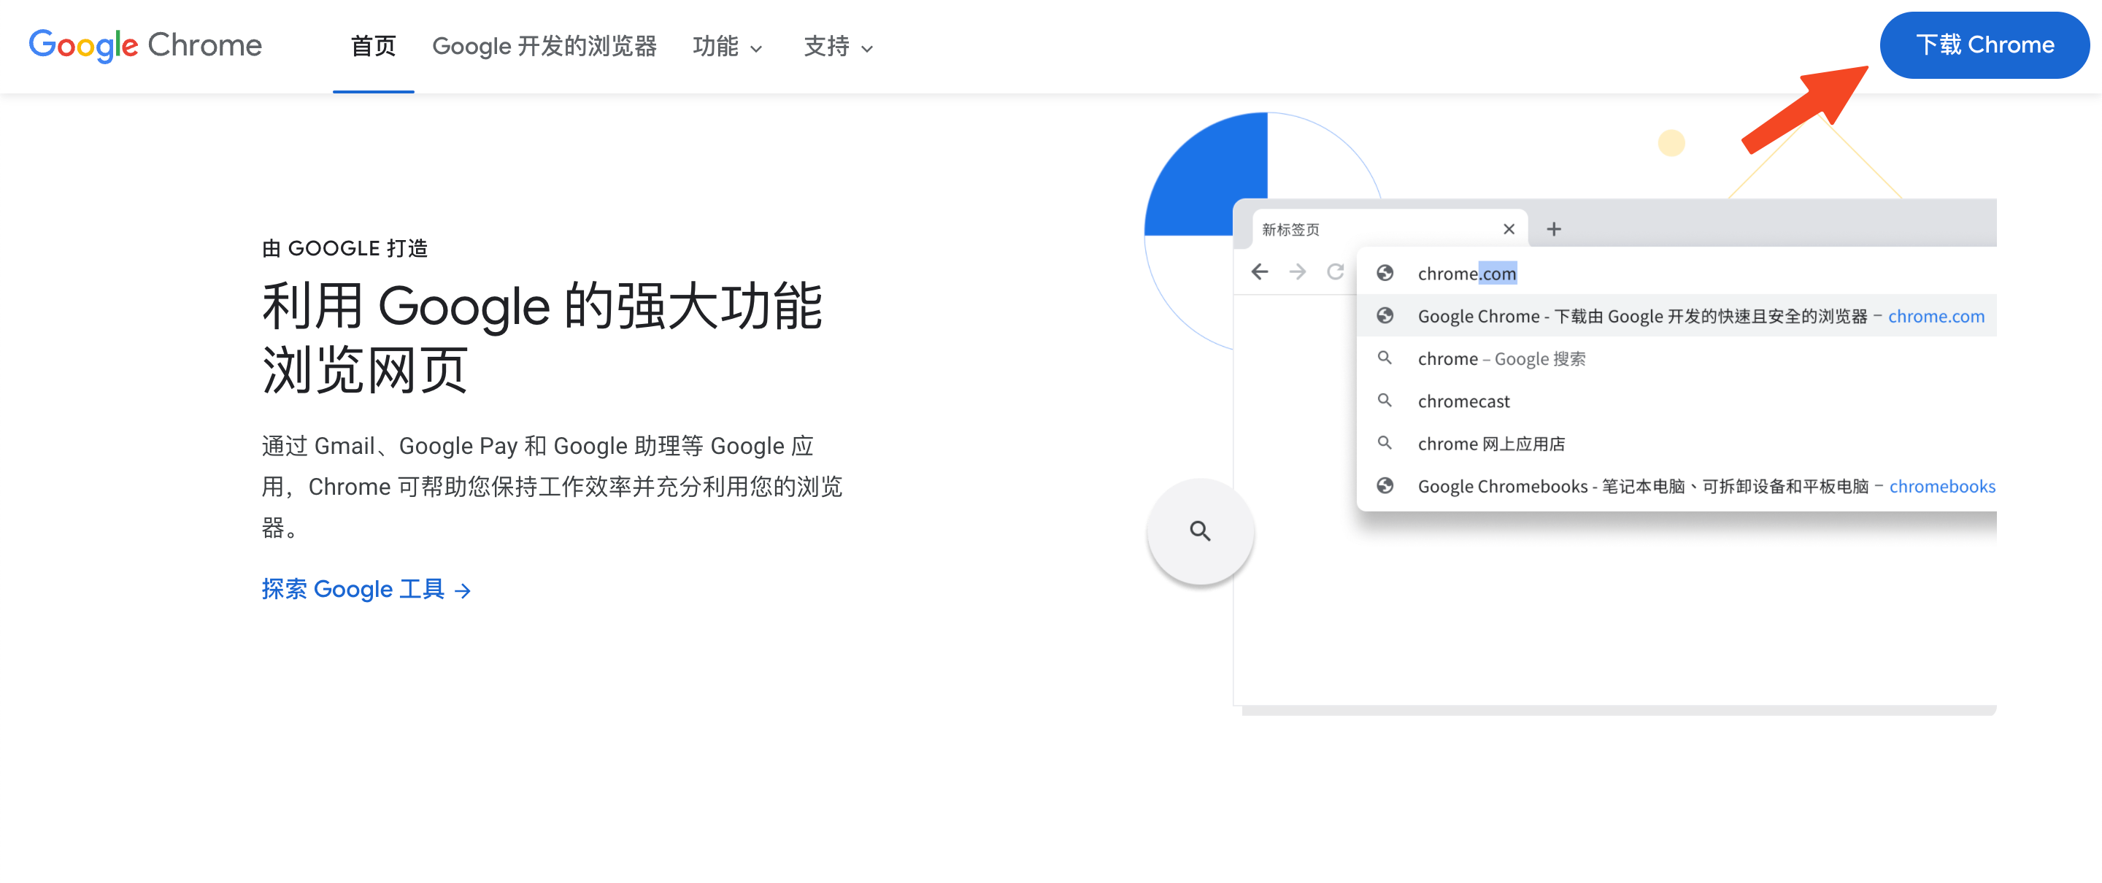Click the plus new tab icon
The width and height of the screenshot is (2102, 883).
click(x=1554, y=229)
